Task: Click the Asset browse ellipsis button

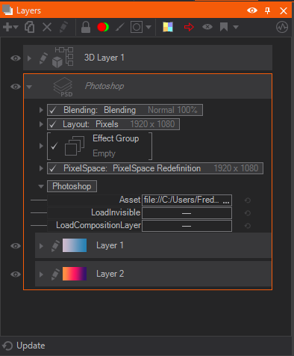Action: [x=226, y=200]
